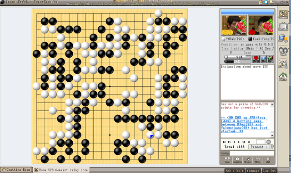This screenshot has height=173, width=291.
Task: Skip forward five moves
Action: pyautogui.click(x=244, y=142)
